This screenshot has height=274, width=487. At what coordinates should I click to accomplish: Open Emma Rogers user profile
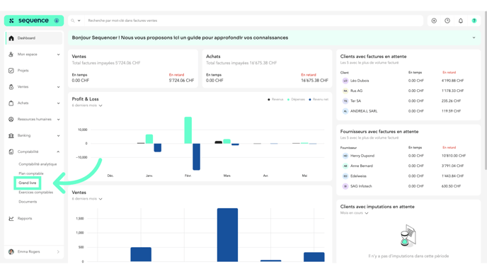pos(34,251)
